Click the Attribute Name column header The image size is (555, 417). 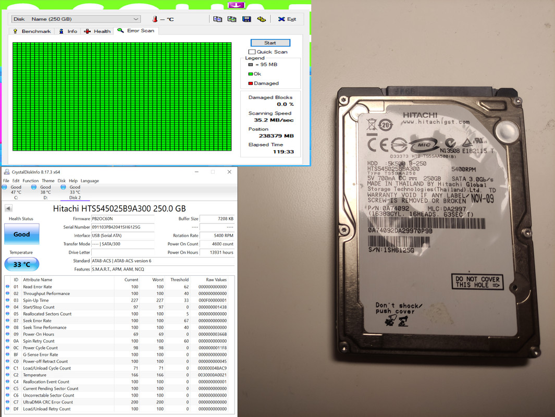pyautogui.click(x=38, y=280)
